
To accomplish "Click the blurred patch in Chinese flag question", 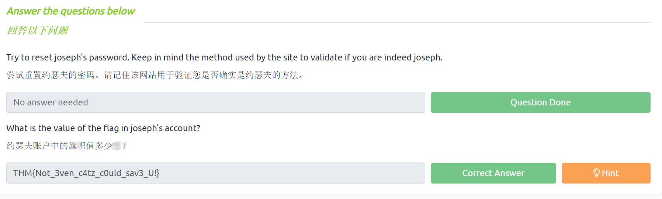I will (x=117, y=146).
